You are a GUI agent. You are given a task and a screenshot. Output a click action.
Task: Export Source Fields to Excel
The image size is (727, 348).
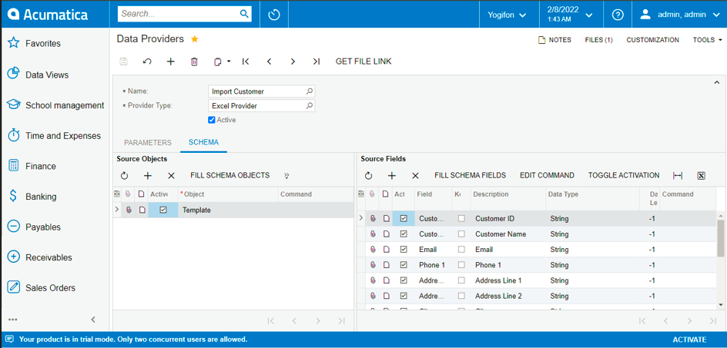pos(701,176)
